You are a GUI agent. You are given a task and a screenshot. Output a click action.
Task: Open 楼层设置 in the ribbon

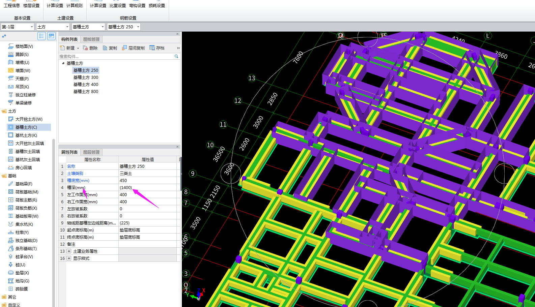click(x=31, y=6)
